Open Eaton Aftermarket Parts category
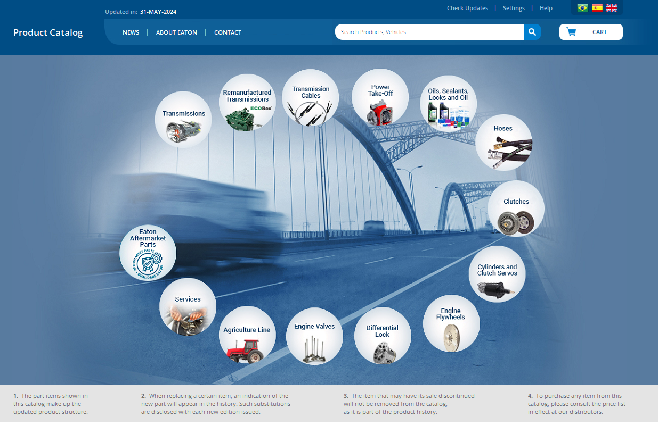 (148, 253)
